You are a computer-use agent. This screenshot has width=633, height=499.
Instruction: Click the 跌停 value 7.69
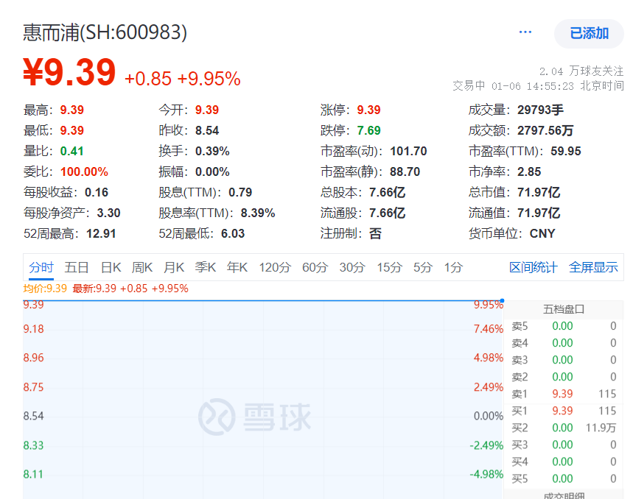tap(368, 130)
